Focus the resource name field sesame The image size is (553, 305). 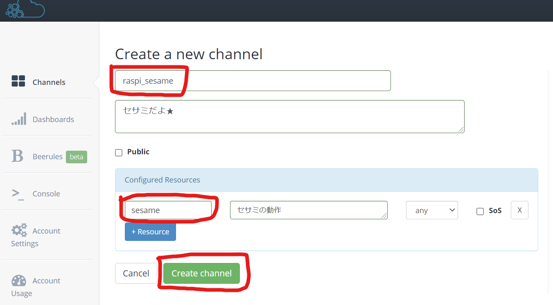tap(168, 210)
